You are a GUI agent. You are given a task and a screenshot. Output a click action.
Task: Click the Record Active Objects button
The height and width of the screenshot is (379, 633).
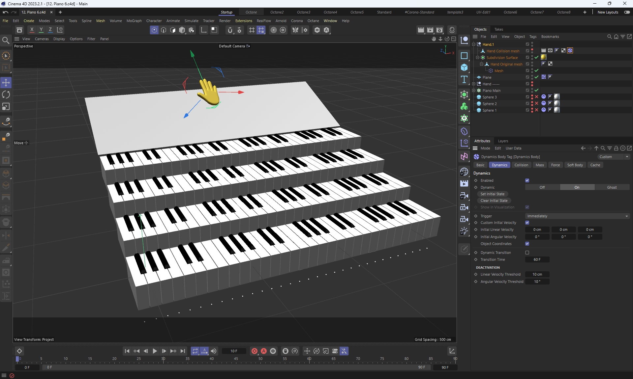255,351
